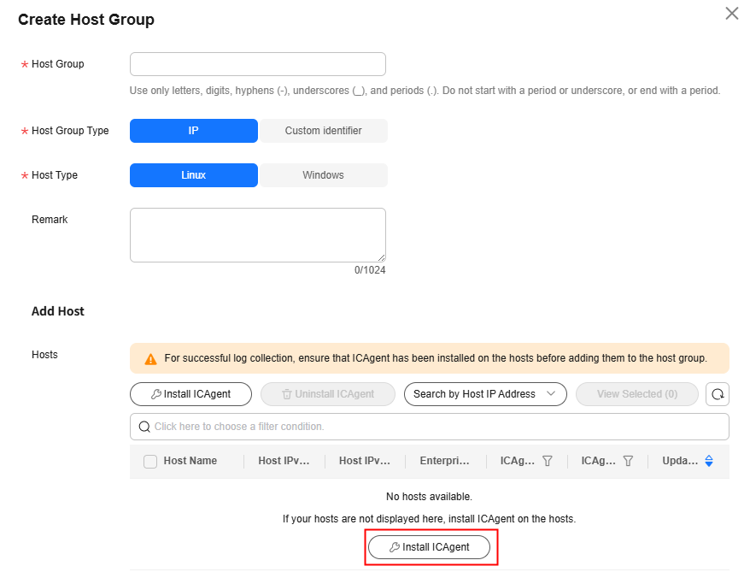
Task: Choose Custom identifier host group type
Action: 324,131
